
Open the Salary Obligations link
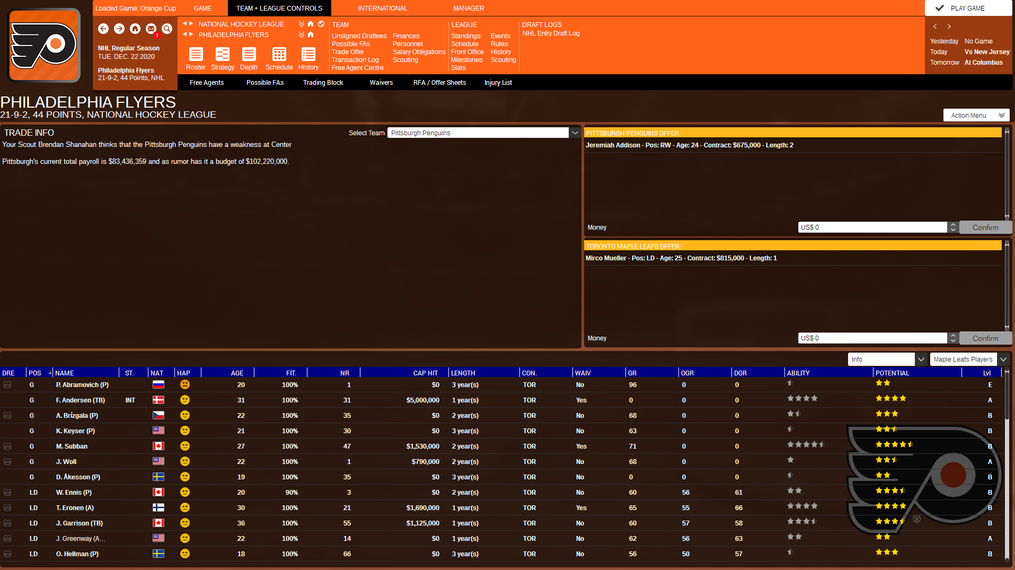(419, 52)
